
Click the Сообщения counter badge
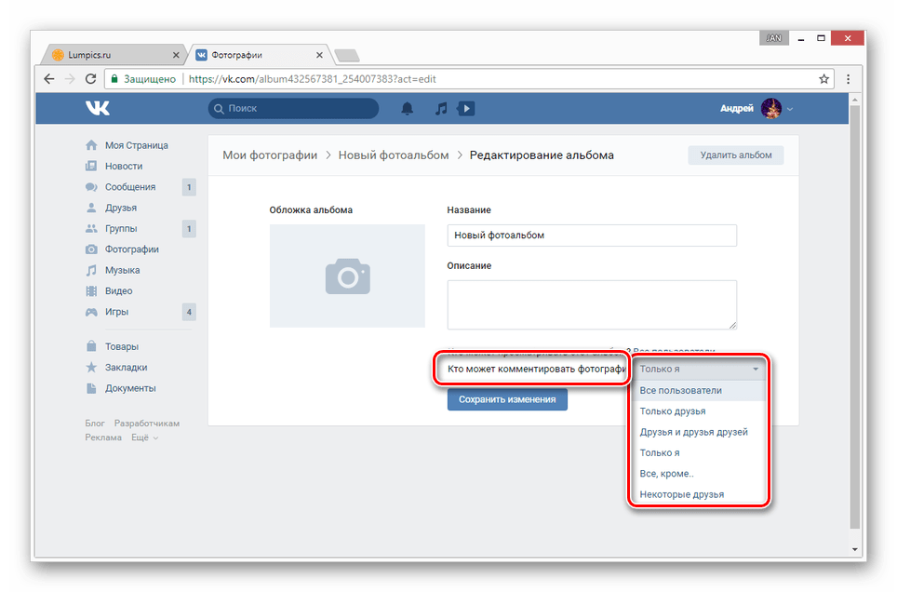click(x=189, y=187)
